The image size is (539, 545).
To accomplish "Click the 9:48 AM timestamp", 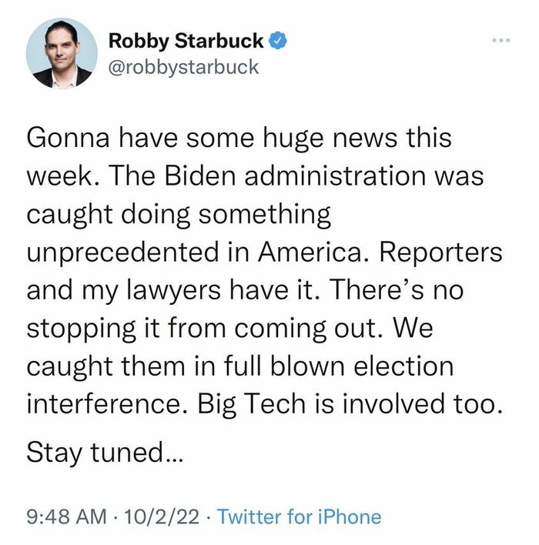I will [67, 517].
